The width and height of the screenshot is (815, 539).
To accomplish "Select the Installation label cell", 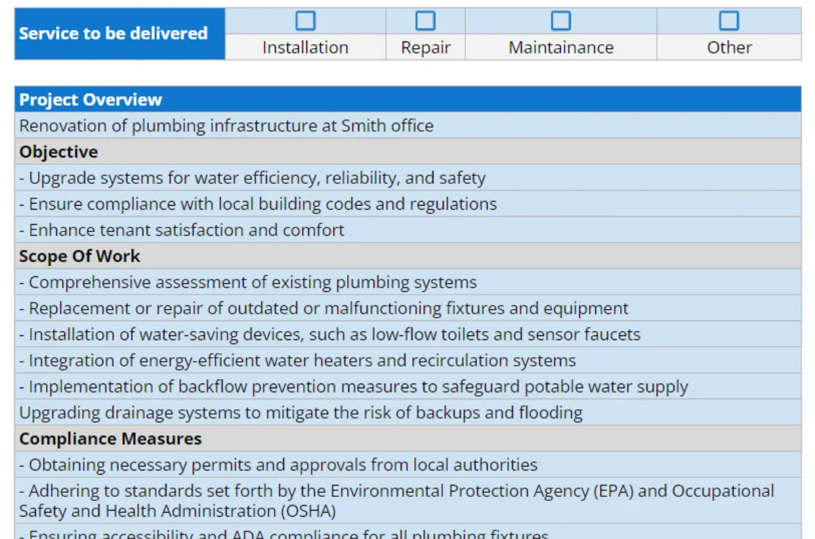I will [x=306, y=48].
